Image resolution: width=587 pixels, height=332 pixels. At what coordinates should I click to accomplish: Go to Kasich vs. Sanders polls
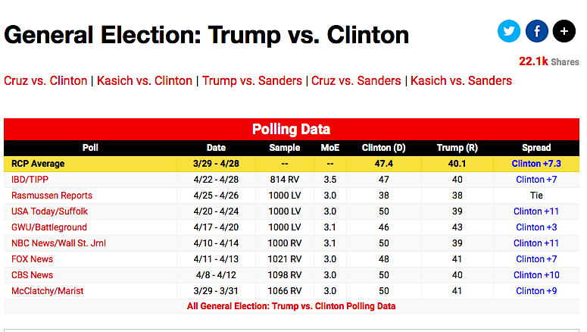[461, 80]
